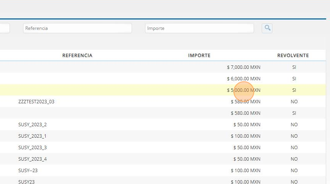
Task: Select reference SUSY--23
Action: click(28, 170)
